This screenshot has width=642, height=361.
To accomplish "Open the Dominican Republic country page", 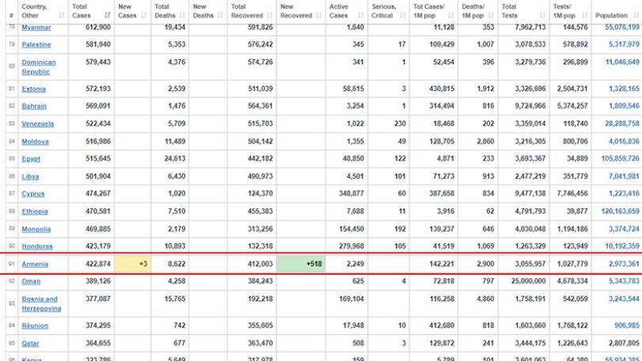I will point(39,67).
